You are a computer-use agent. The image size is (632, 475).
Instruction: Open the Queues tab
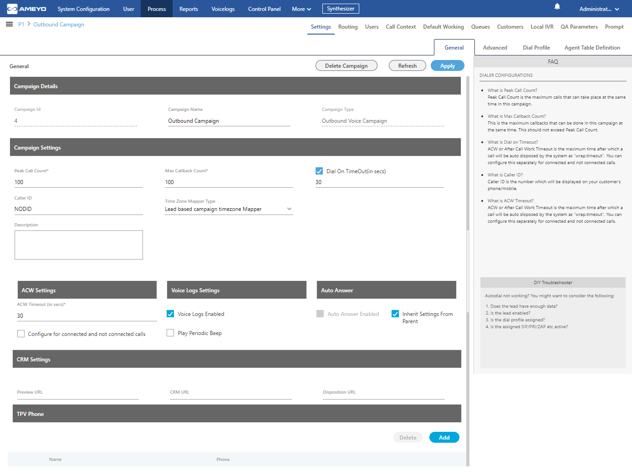click(x=480, y=27)
